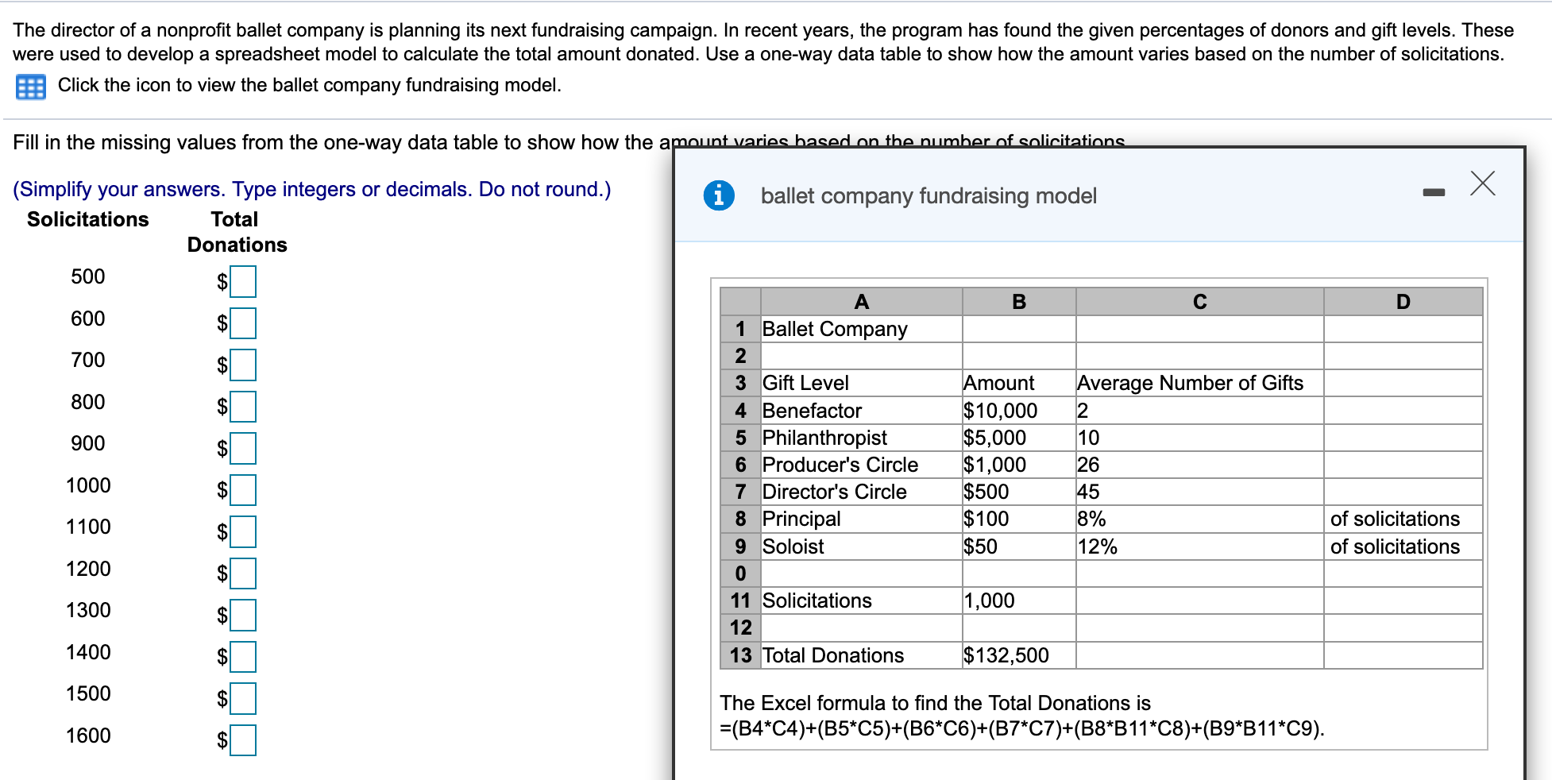Screen dimensions: 1552x780
Task: Select the input field beside 700 solicitations
Action: [x=244, y=365]
